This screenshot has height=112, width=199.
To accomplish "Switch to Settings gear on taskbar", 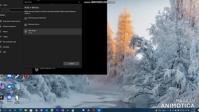I will (x=99, y=110).
